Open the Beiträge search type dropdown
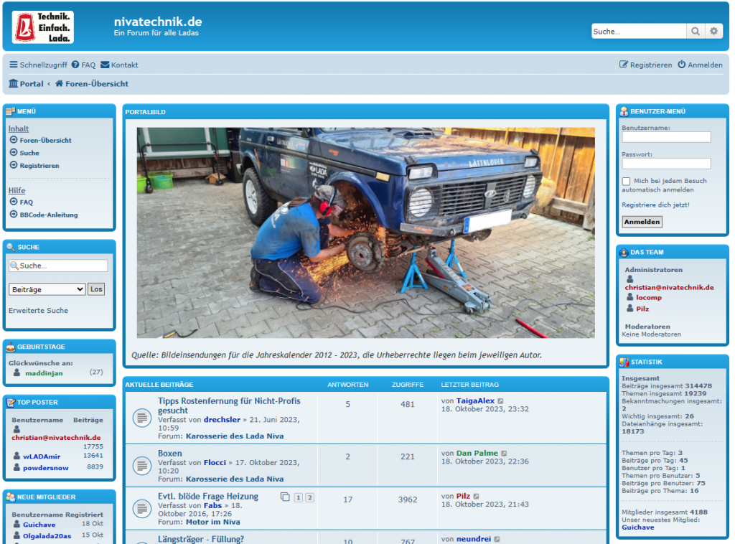 [x=47, y=289]
